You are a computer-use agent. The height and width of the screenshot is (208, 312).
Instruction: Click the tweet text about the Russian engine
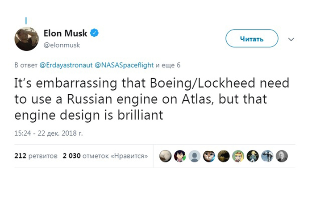click(152, 99)
